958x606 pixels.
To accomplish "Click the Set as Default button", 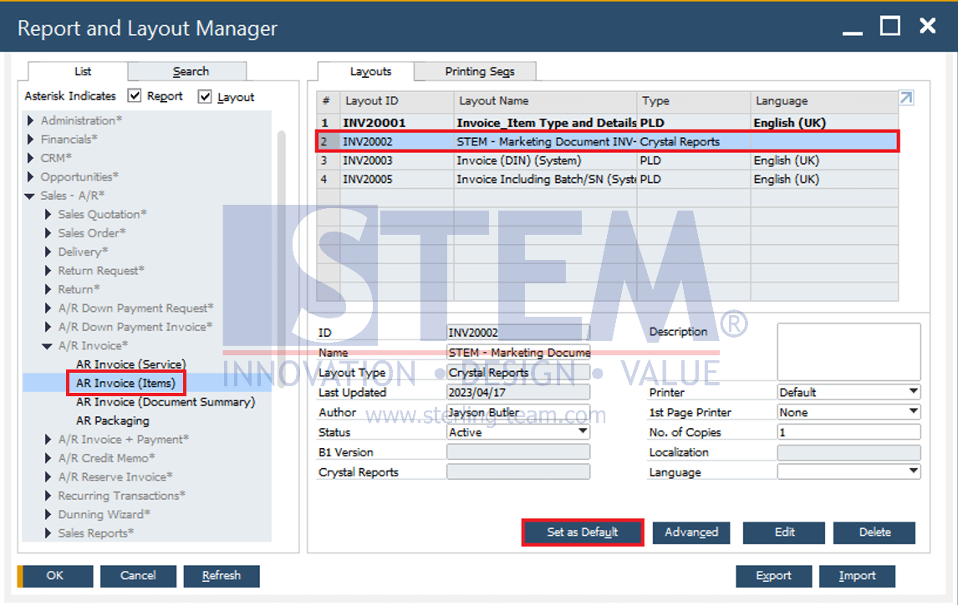I will [x=583, y=532].
